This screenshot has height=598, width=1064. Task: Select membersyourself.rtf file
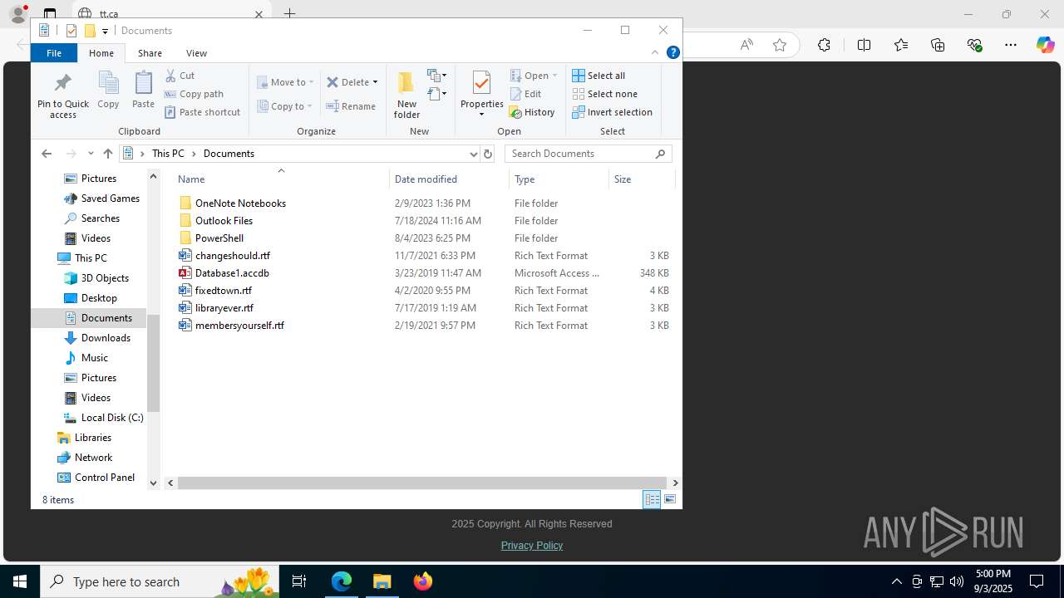(239, 325)
